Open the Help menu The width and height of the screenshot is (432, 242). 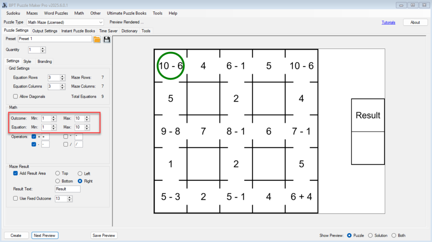tap(173, 13)
